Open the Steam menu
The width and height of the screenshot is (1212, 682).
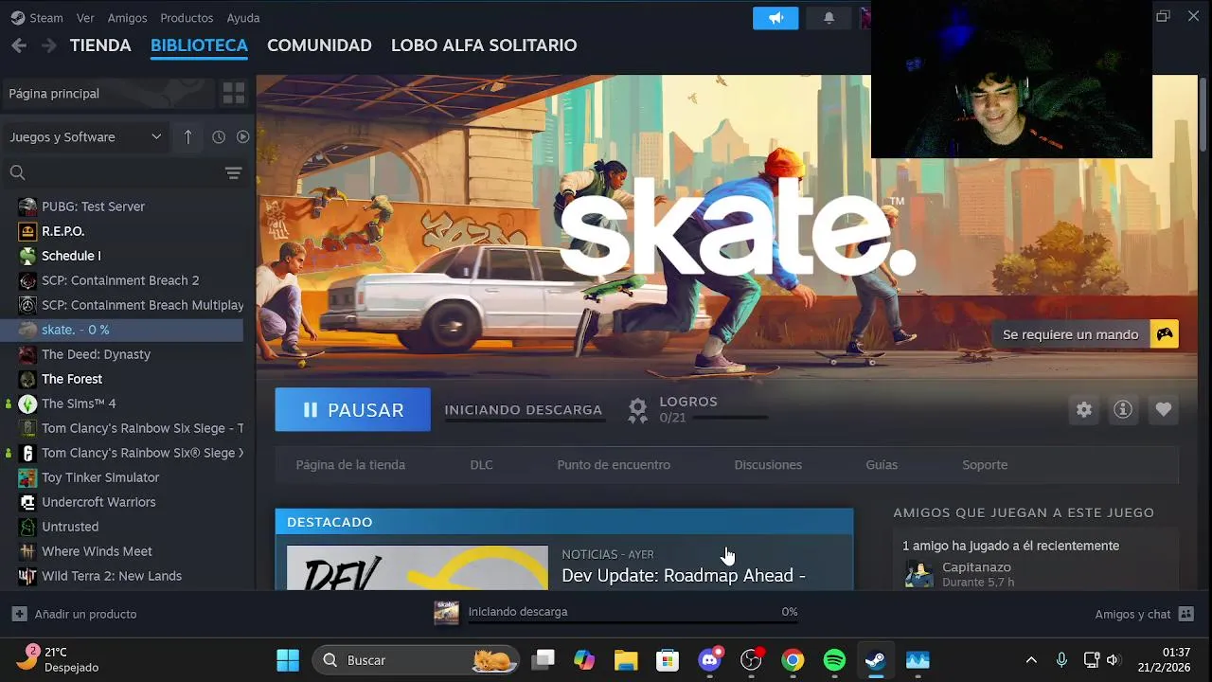pos(46,18)
